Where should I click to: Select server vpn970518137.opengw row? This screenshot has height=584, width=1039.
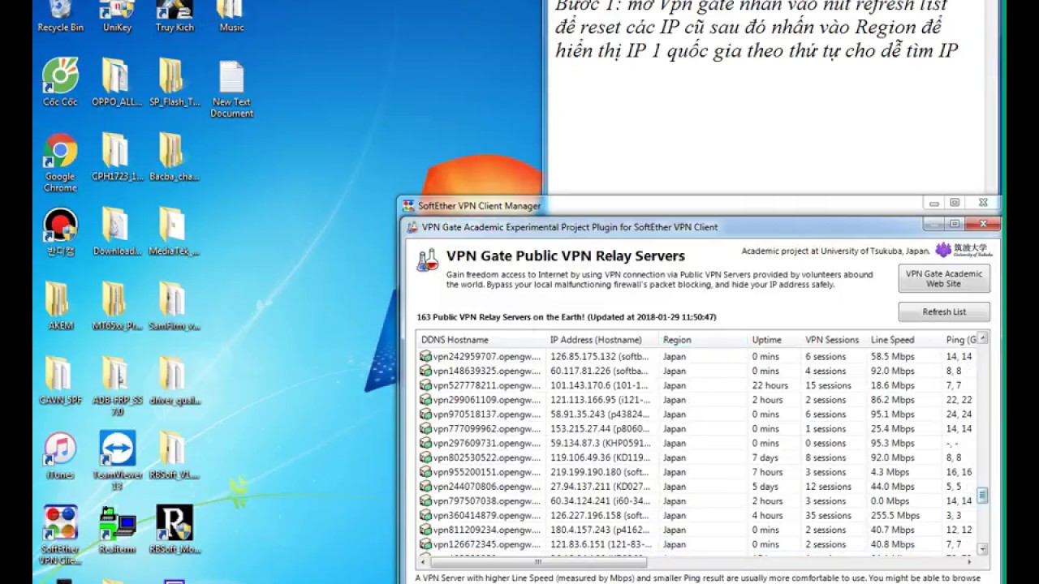pos(698,414)
